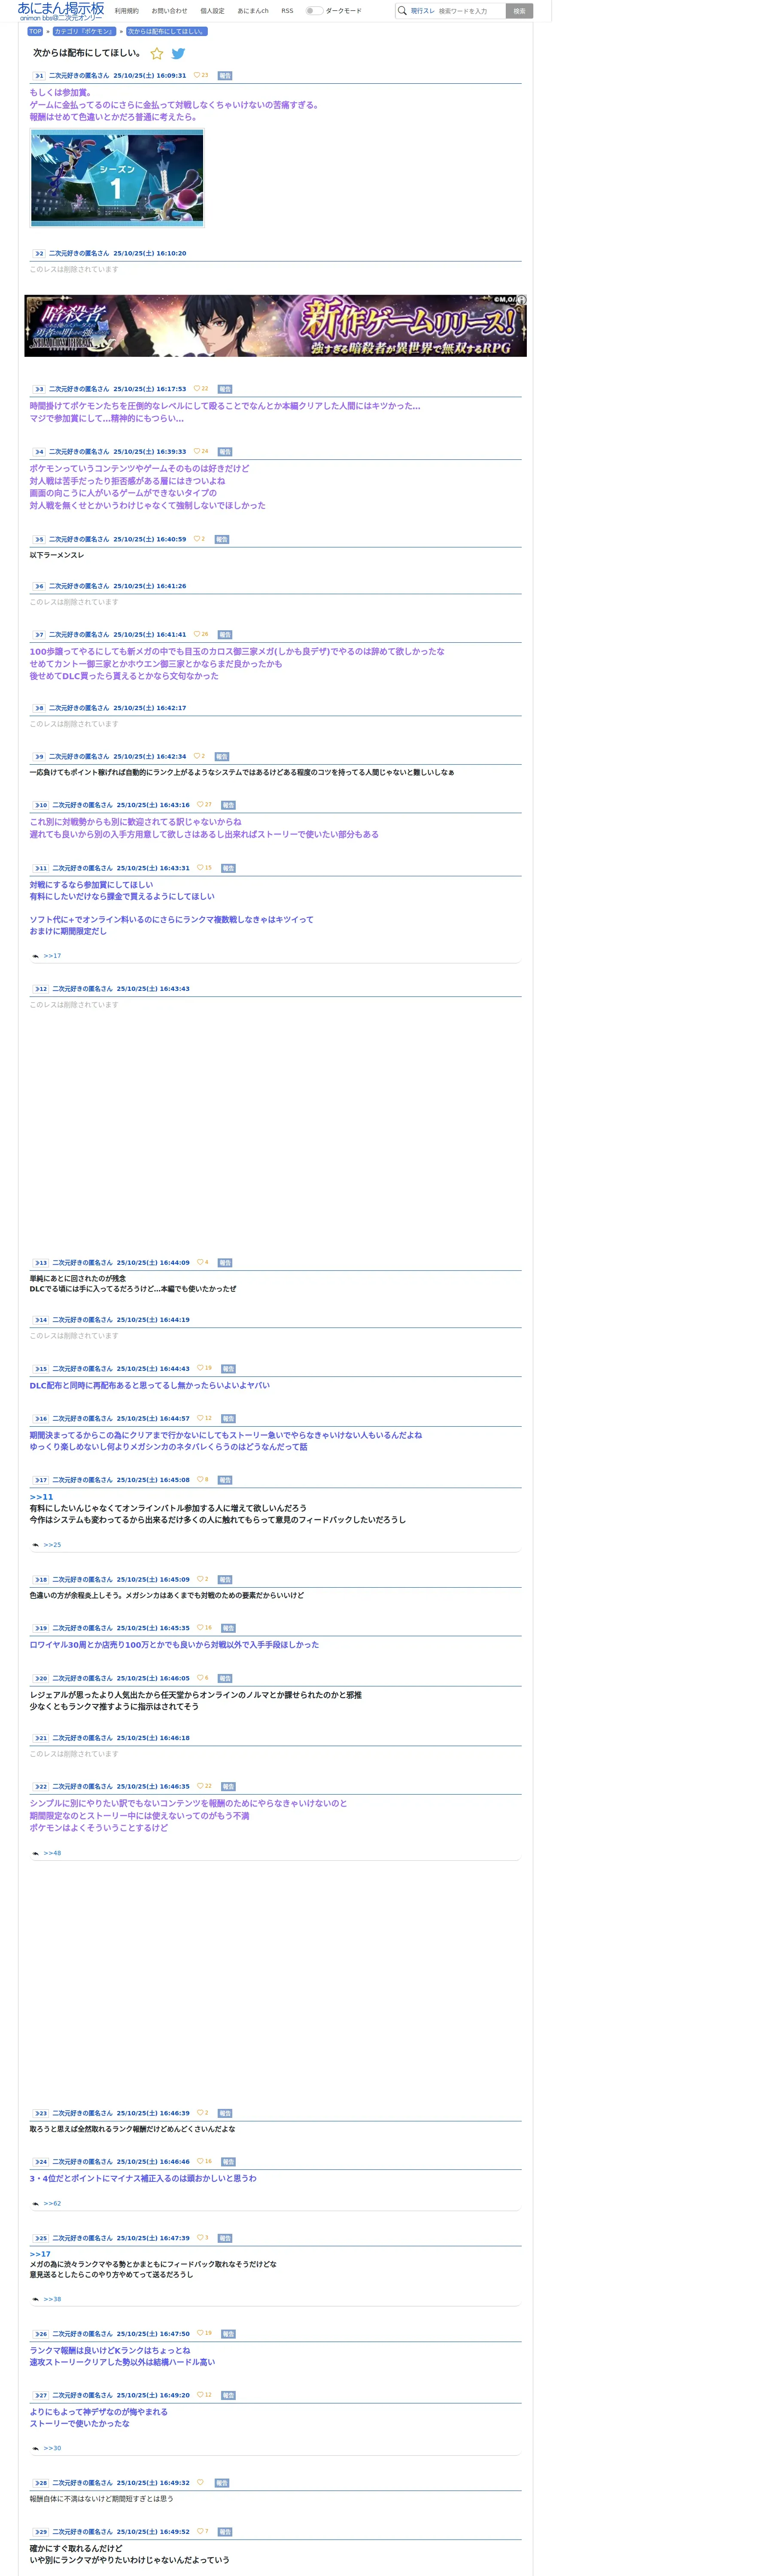Click the >>4 post number link

pos(38,452)
